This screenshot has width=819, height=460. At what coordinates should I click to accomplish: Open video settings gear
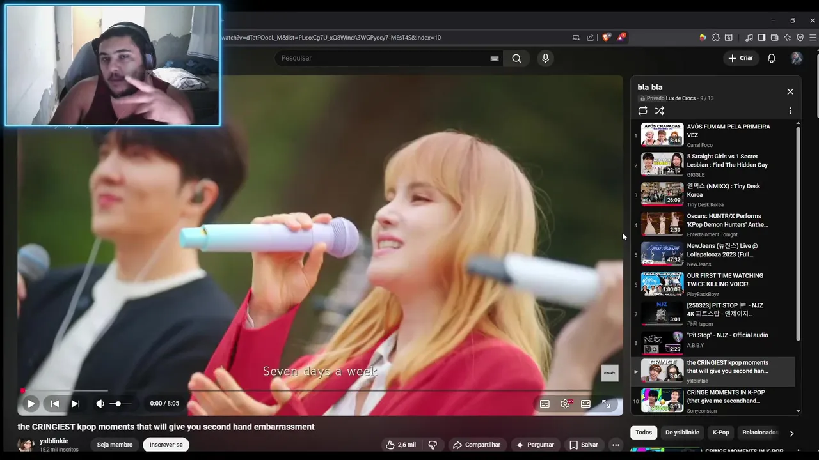(x=566, y=404)
